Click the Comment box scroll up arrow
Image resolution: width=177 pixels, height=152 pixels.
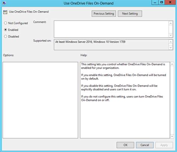tap(171, 23)
